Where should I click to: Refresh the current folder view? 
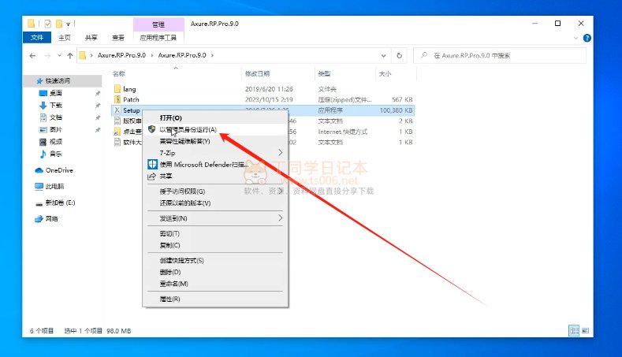pos(399,55)
